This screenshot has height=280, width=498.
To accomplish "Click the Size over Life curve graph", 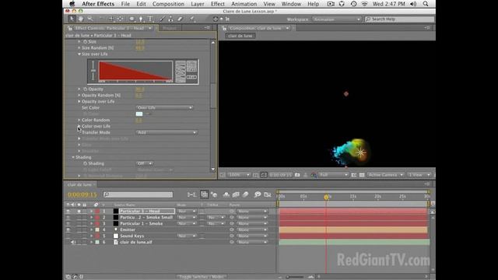I will coord(136,71).
